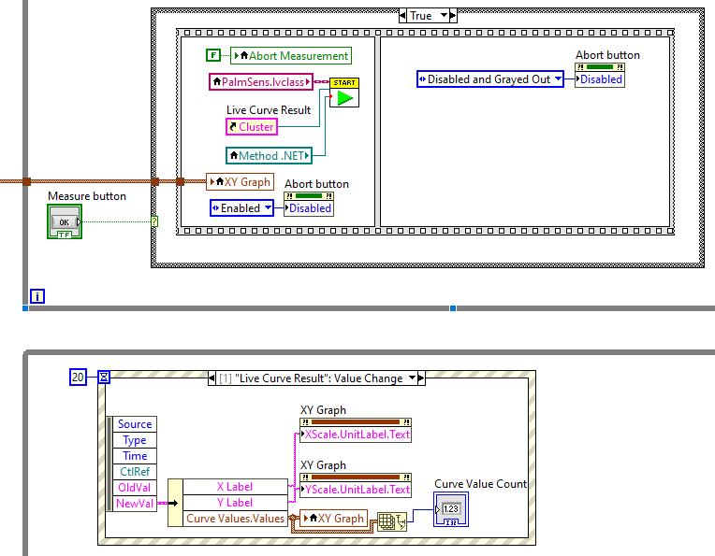The width and height of the screenshot is (715, 556).
Task: Click the Array Size function icon
Action: coord(392,521)
